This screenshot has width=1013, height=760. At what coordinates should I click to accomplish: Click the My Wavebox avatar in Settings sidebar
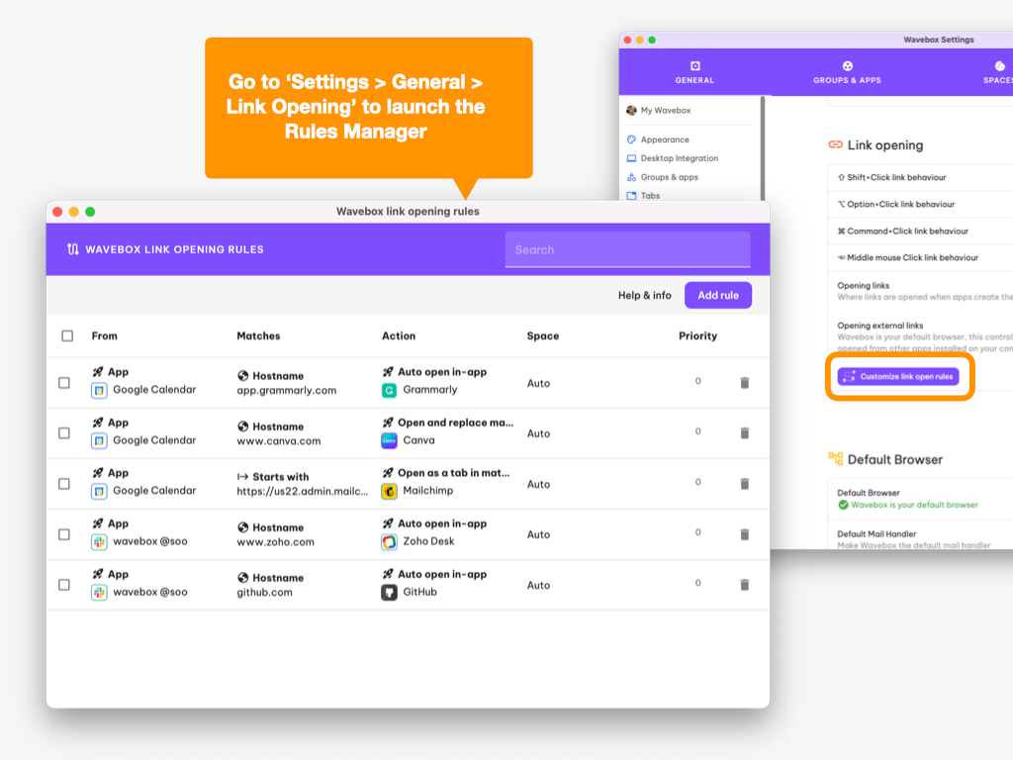coord(631,111)
